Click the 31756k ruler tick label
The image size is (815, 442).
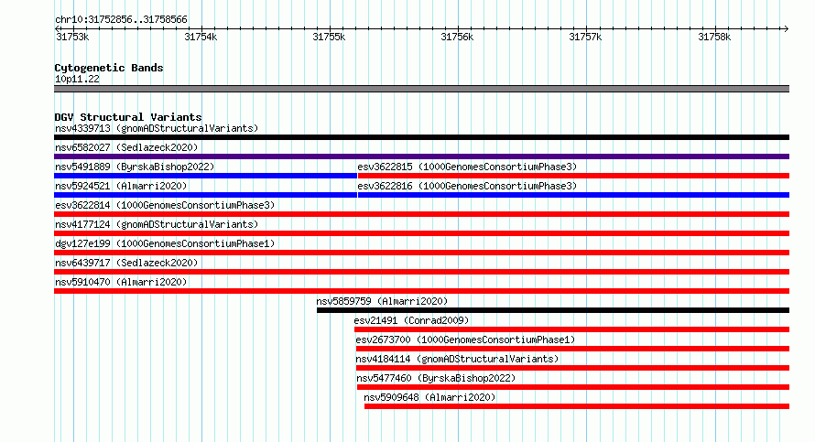point(457,37)
